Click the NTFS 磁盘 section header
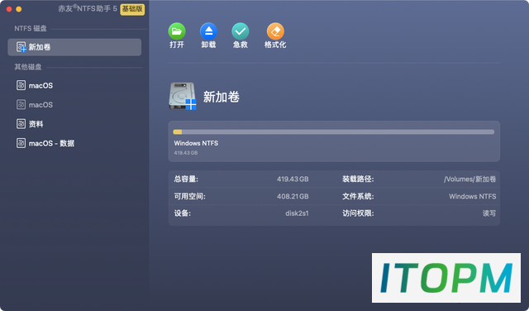 (x=31, y=28)
